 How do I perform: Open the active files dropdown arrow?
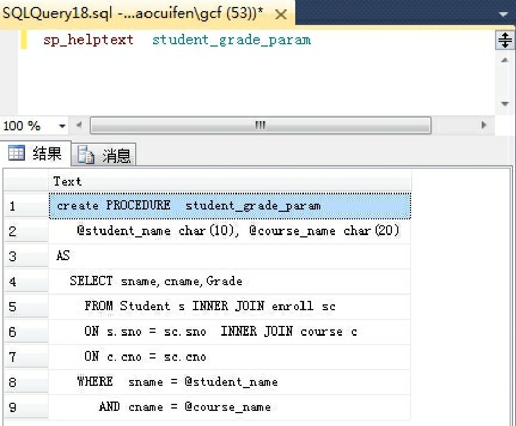[504, 14]
